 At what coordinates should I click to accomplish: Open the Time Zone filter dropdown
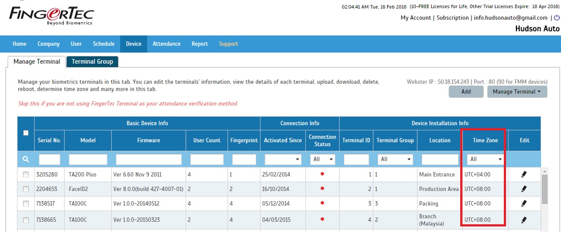486,159
